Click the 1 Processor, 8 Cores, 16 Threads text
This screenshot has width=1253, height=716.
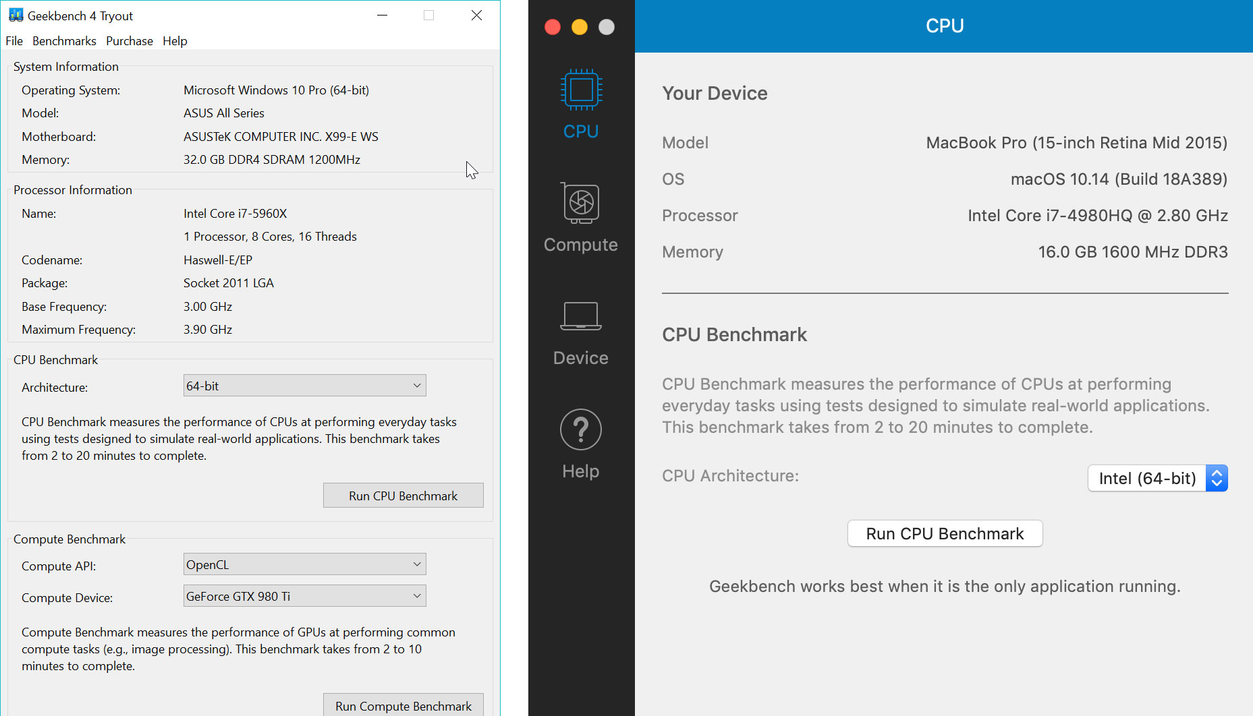[x=270, y=237]
